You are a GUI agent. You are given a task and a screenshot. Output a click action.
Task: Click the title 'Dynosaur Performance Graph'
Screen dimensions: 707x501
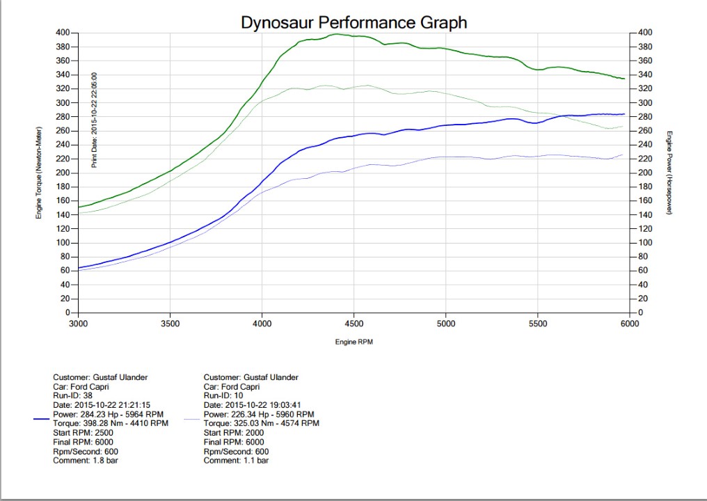point(354,22)
